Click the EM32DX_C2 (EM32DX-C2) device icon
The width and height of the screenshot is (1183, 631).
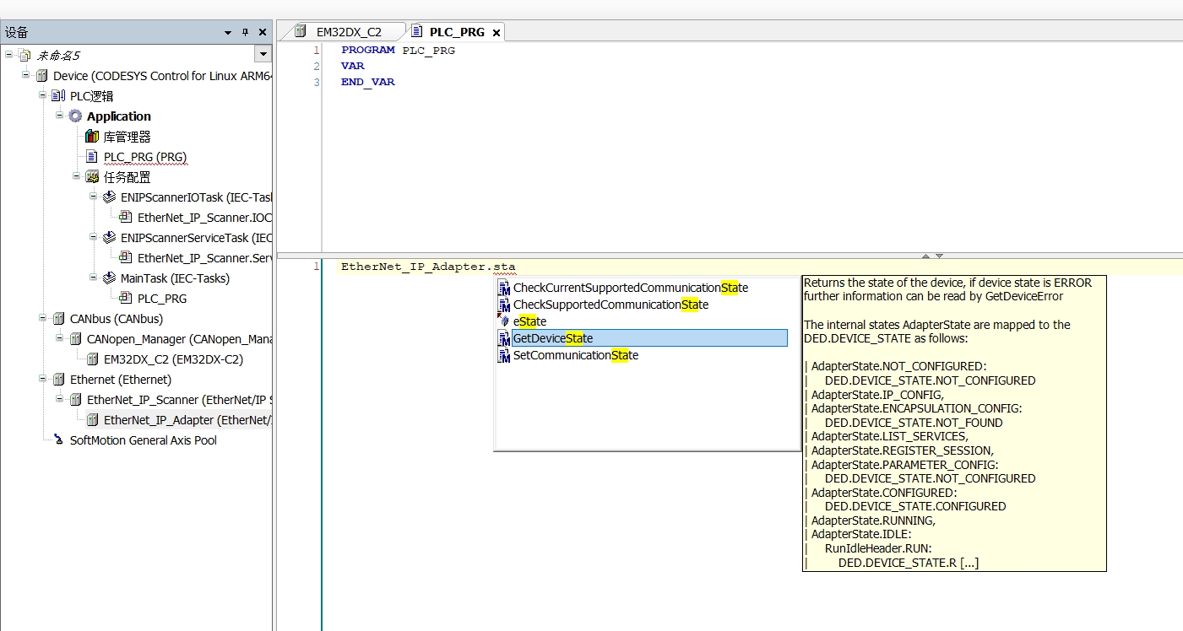pos(92,359)
